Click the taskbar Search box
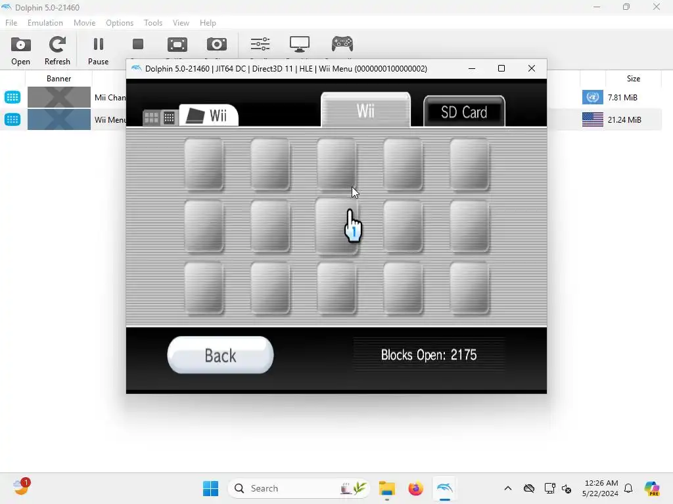The height and width of the screenshot is (504, 673). click(x=299, y=488)
